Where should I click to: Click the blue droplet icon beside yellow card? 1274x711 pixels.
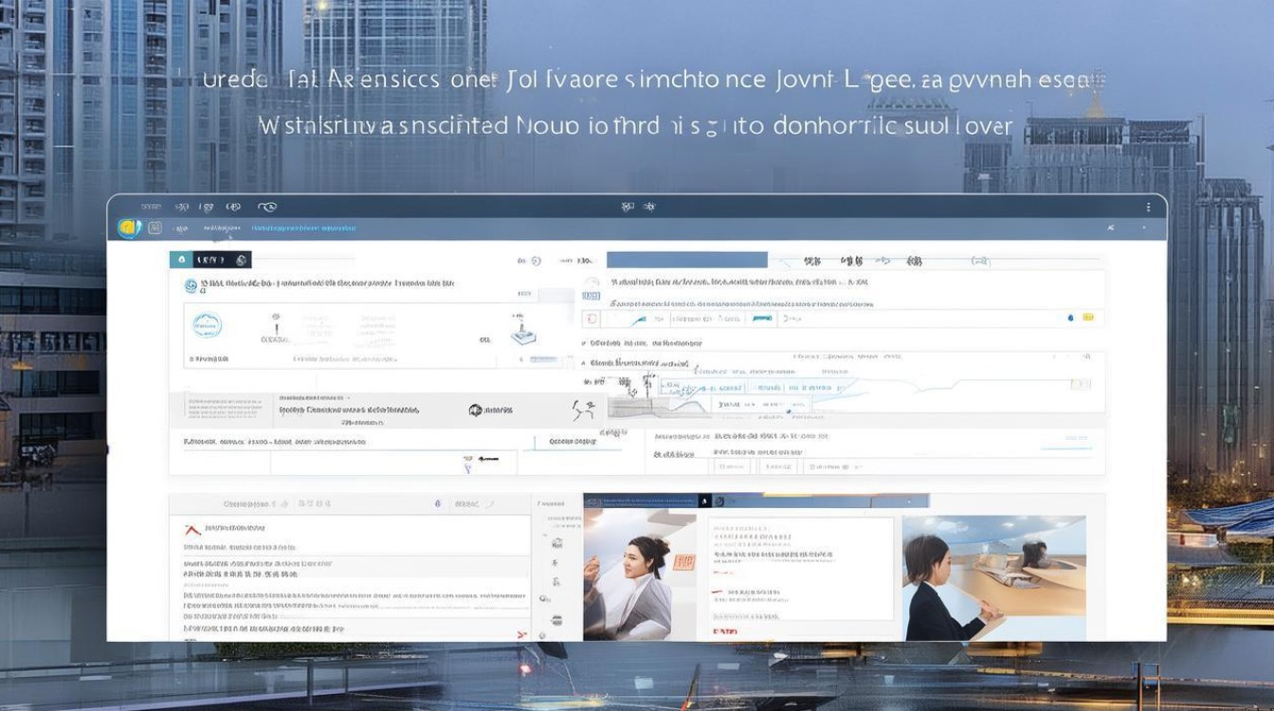(x=1072, y=318)
